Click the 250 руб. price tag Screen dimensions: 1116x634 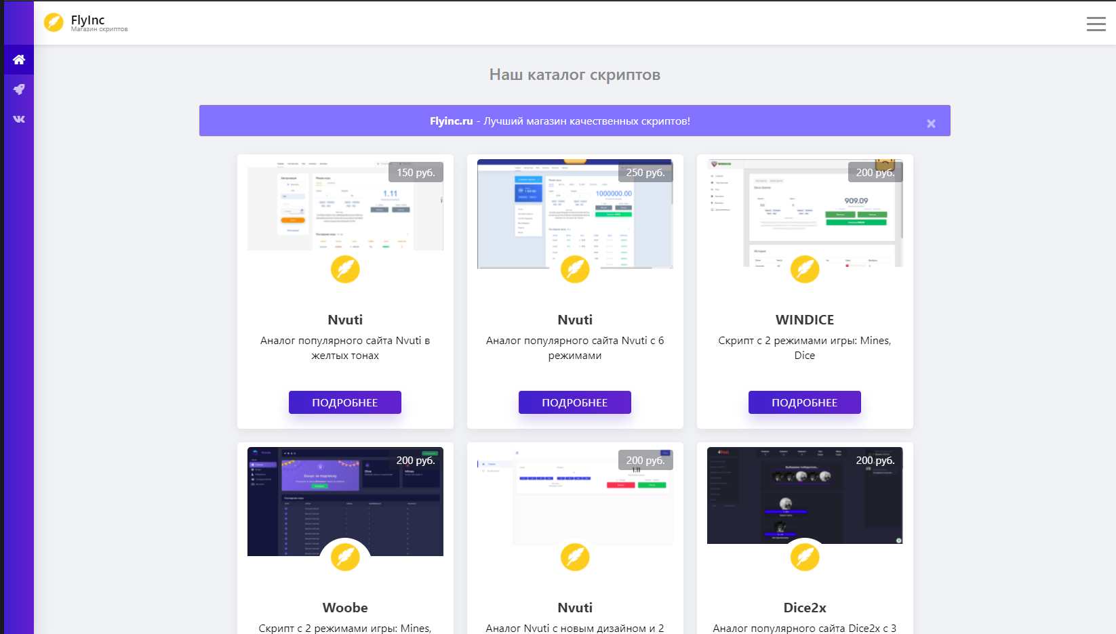pyautogui.click(x=645, y=173)
